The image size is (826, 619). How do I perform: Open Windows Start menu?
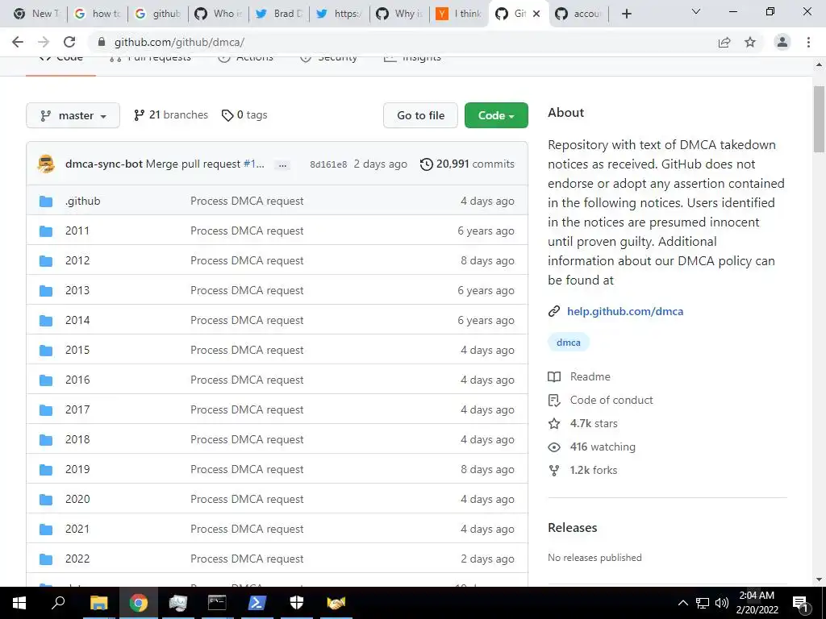click(x=19, y=603)
